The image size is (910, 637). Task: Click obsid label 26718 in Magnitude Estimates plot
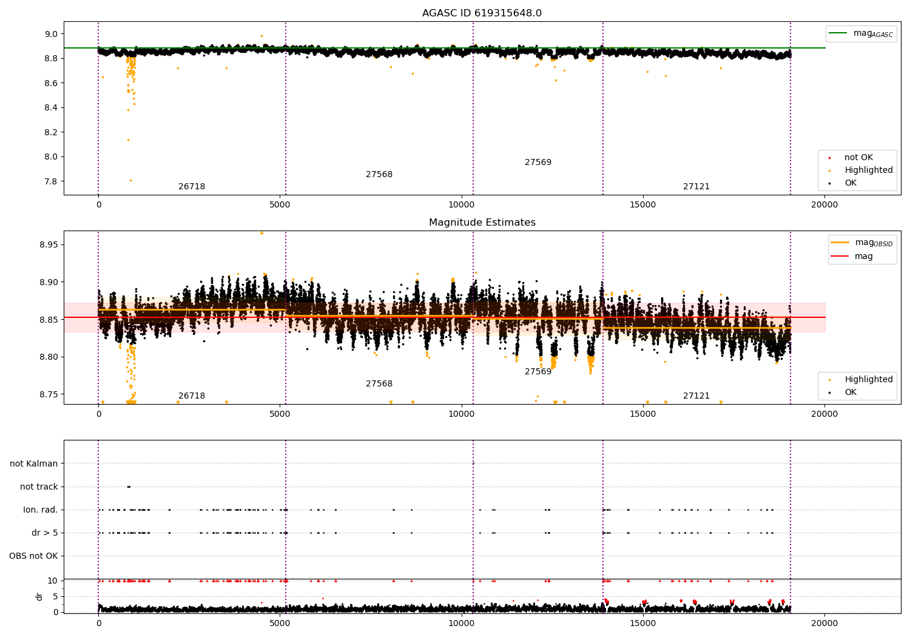tap(192, 396)
